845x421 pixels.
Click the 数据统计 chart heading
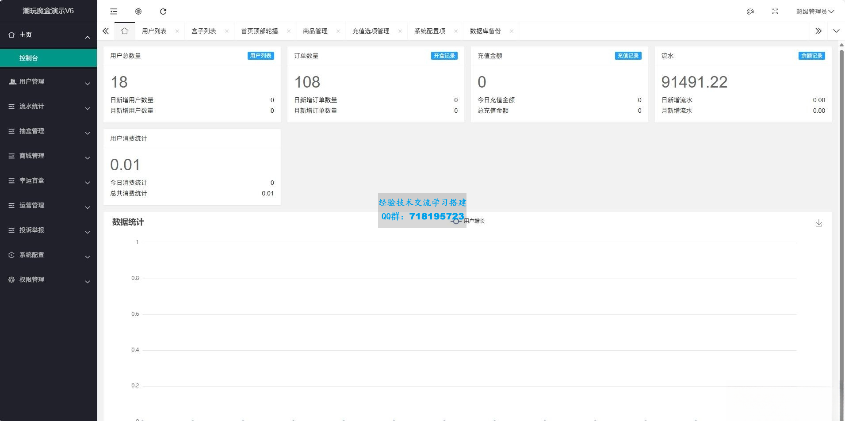(x=128, y=222)
